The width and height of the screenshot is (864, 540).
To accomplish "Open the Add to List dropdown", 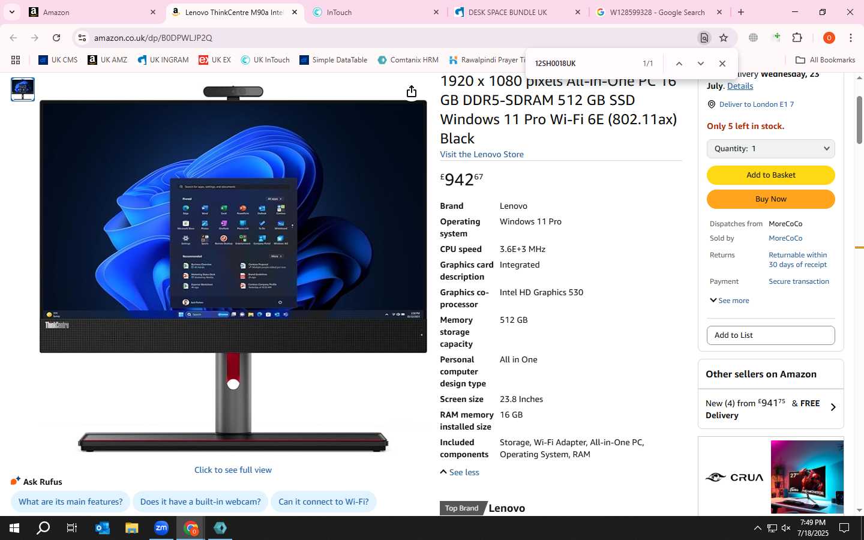I will [x=771, y=335].
